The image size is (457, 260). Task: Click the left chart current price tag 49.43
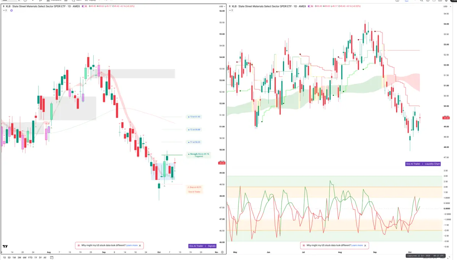[222, 163]
